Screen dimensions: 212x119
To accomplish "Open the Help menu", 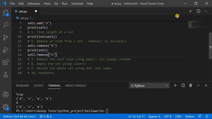I will tap(90, 4).
